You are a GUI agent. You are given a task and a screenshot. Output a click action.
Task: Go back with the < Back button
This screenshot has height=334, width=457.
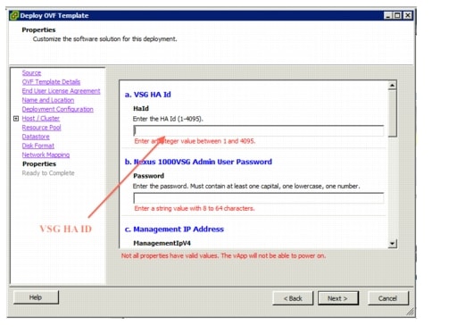(x=293, y=298)
